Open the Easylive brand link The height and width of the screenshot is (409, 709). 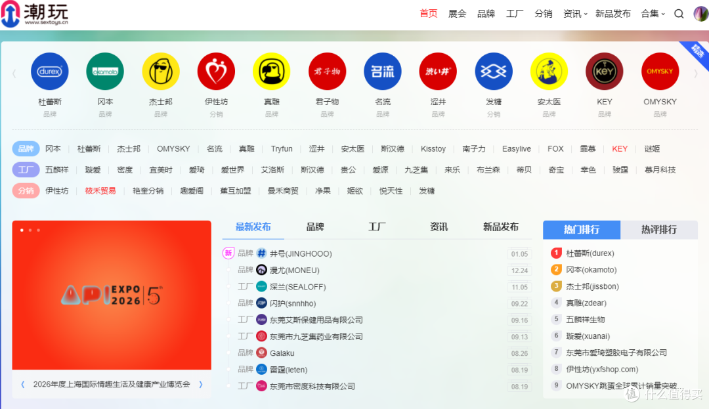517,148
